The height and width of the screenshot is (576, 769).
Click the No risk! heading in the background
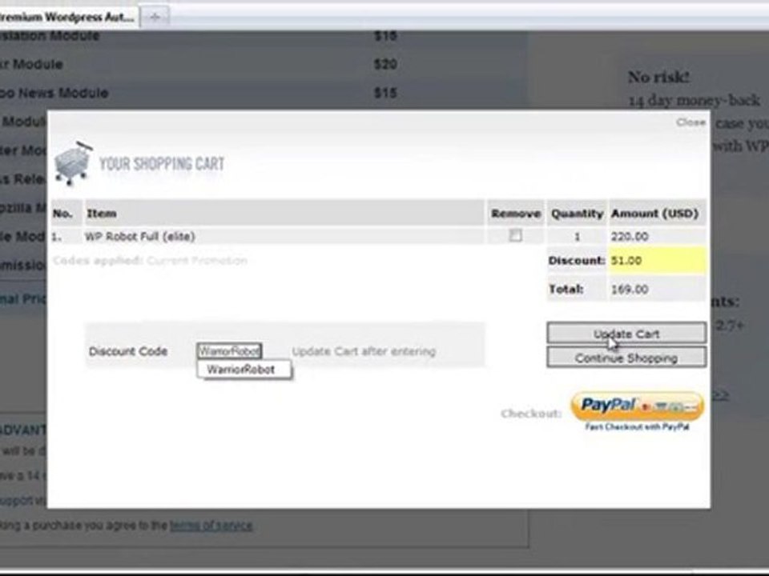tap(658, 77)
